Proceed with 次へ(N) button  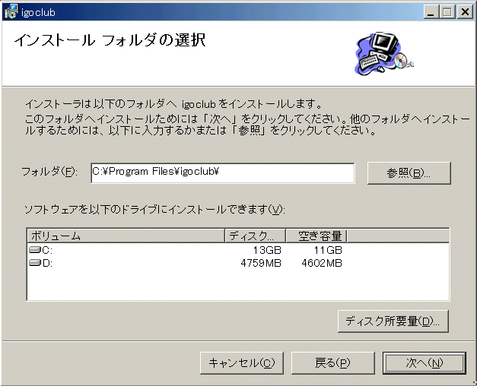pos(425,363)
